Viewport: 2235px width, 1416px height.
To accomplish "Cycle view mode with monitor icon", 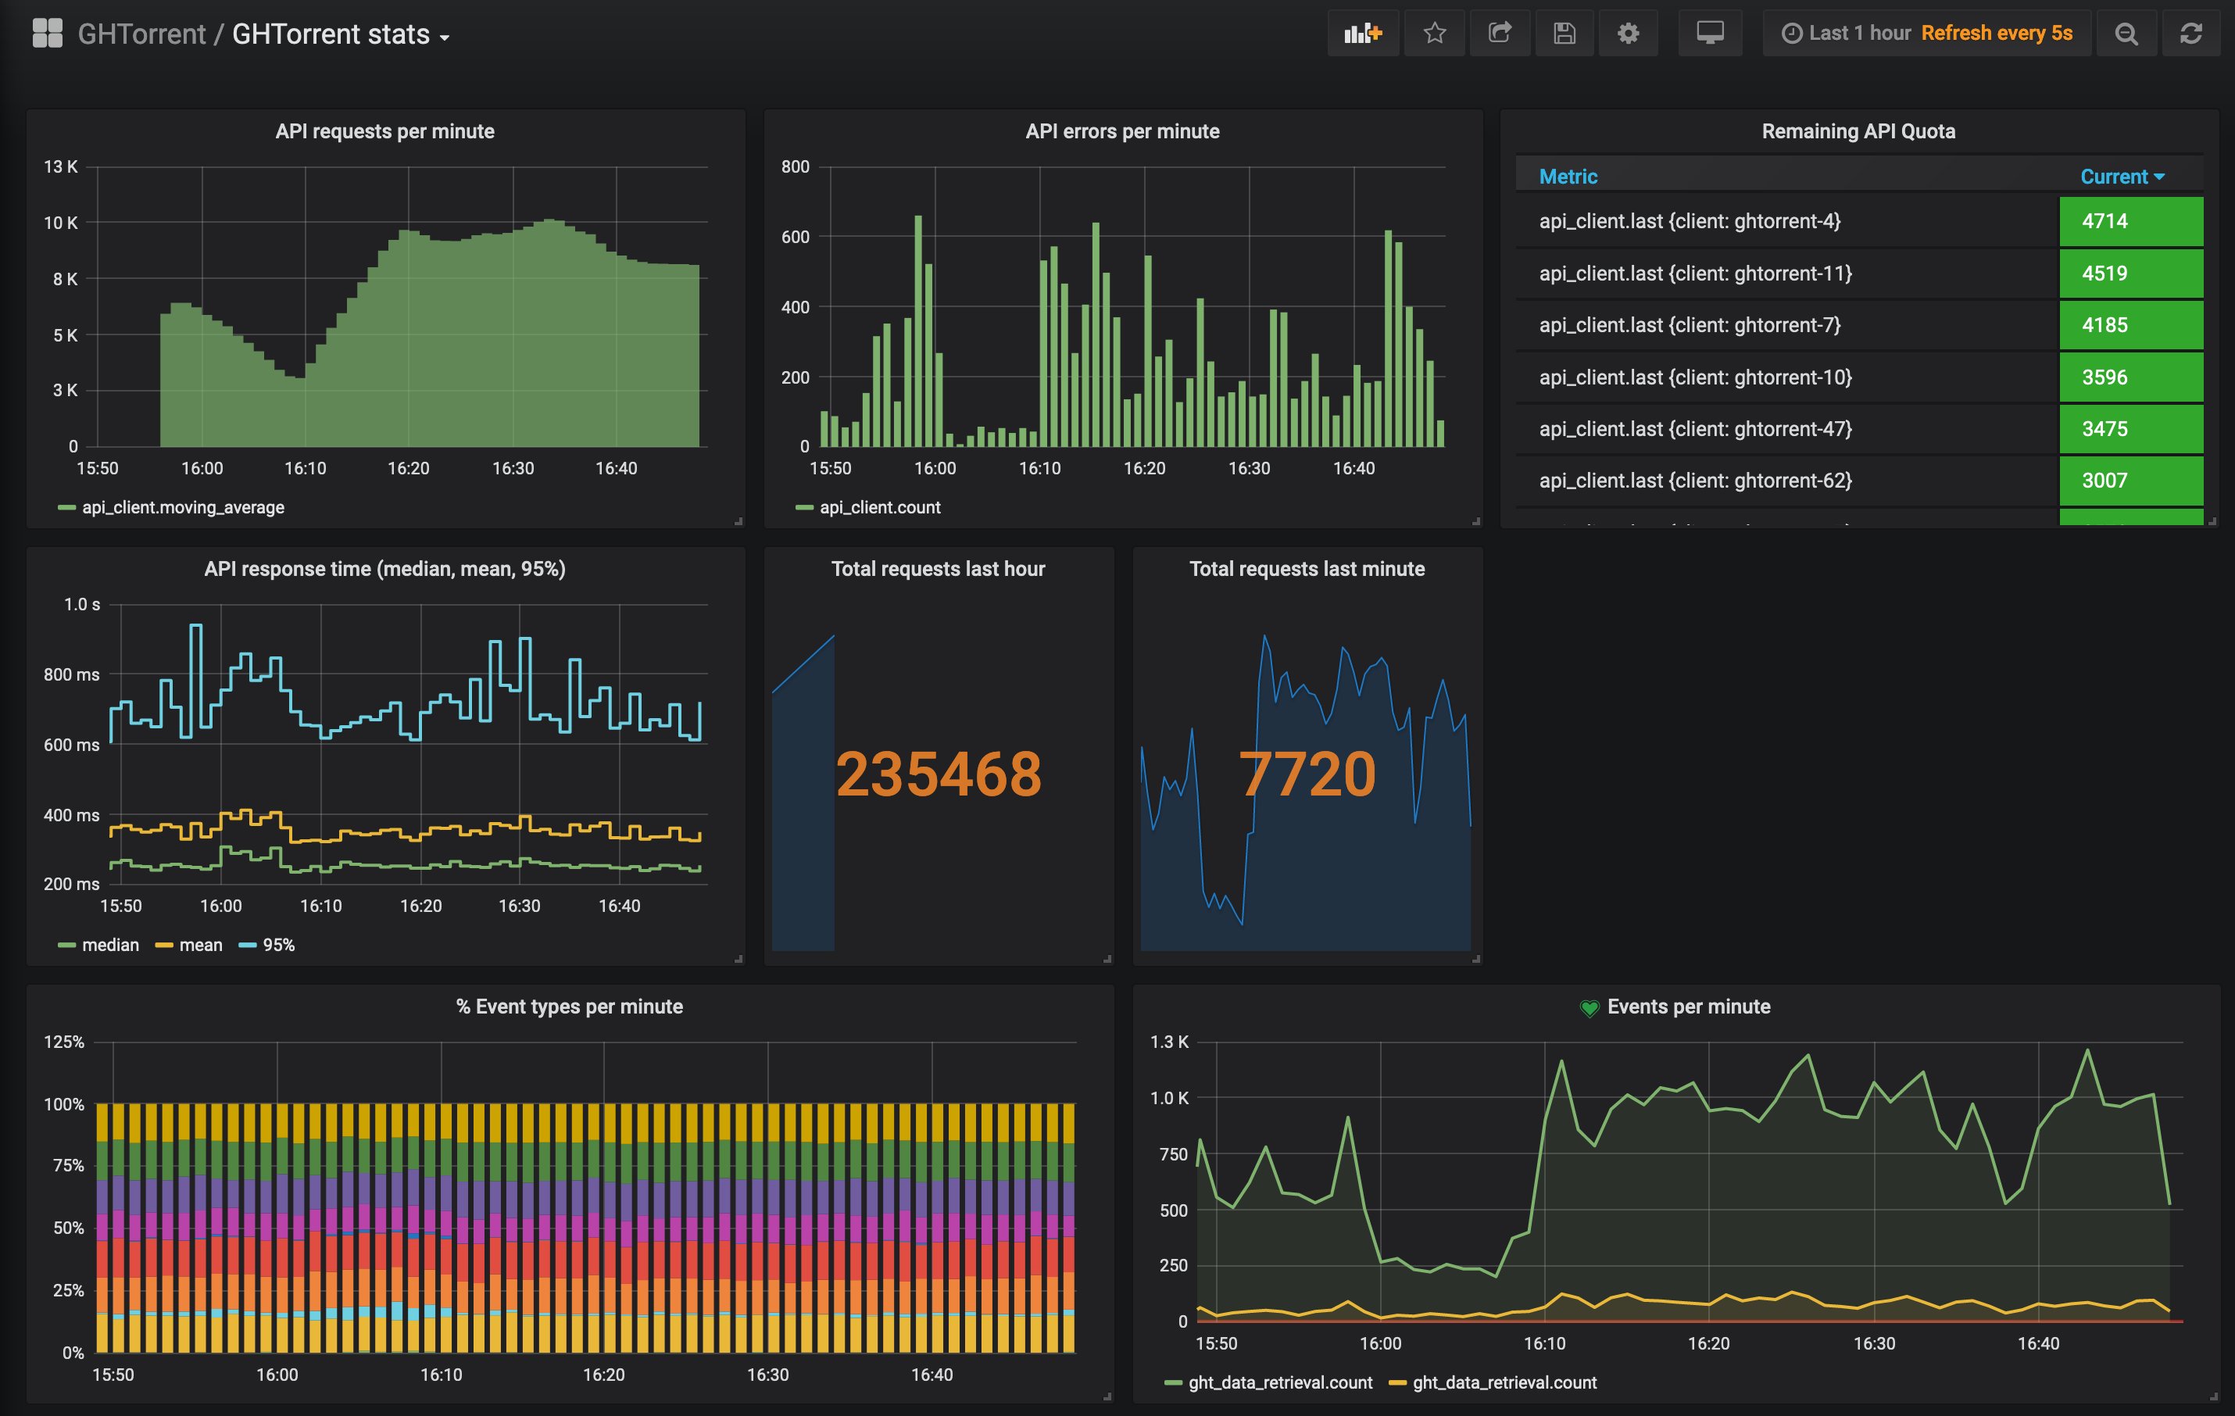I will (1710, 34).
